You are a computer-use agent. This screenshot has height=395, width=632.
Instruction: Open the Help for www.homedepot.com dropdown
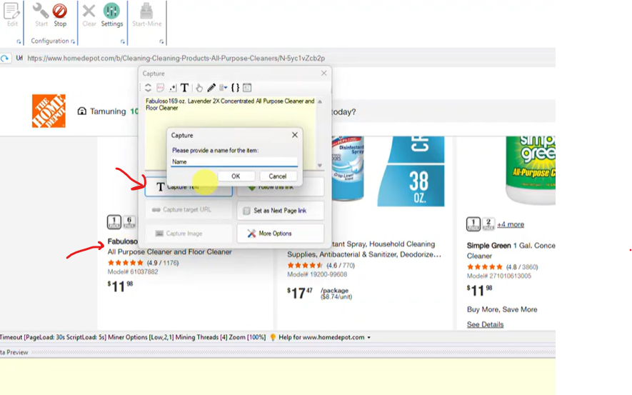[368, 338]
